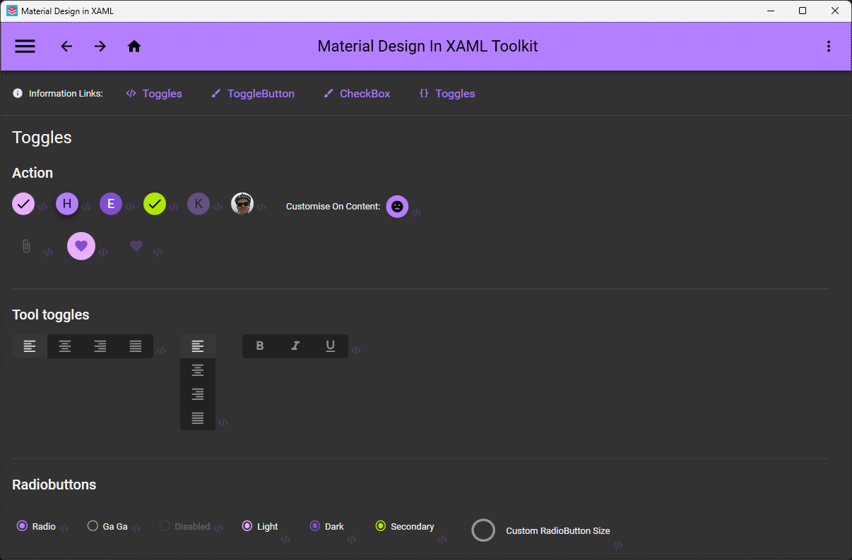Image resolution: width=852 pixels, height=560 pixels.
Task: Click the paperclip attachment toggle
Action: [26, 246]
